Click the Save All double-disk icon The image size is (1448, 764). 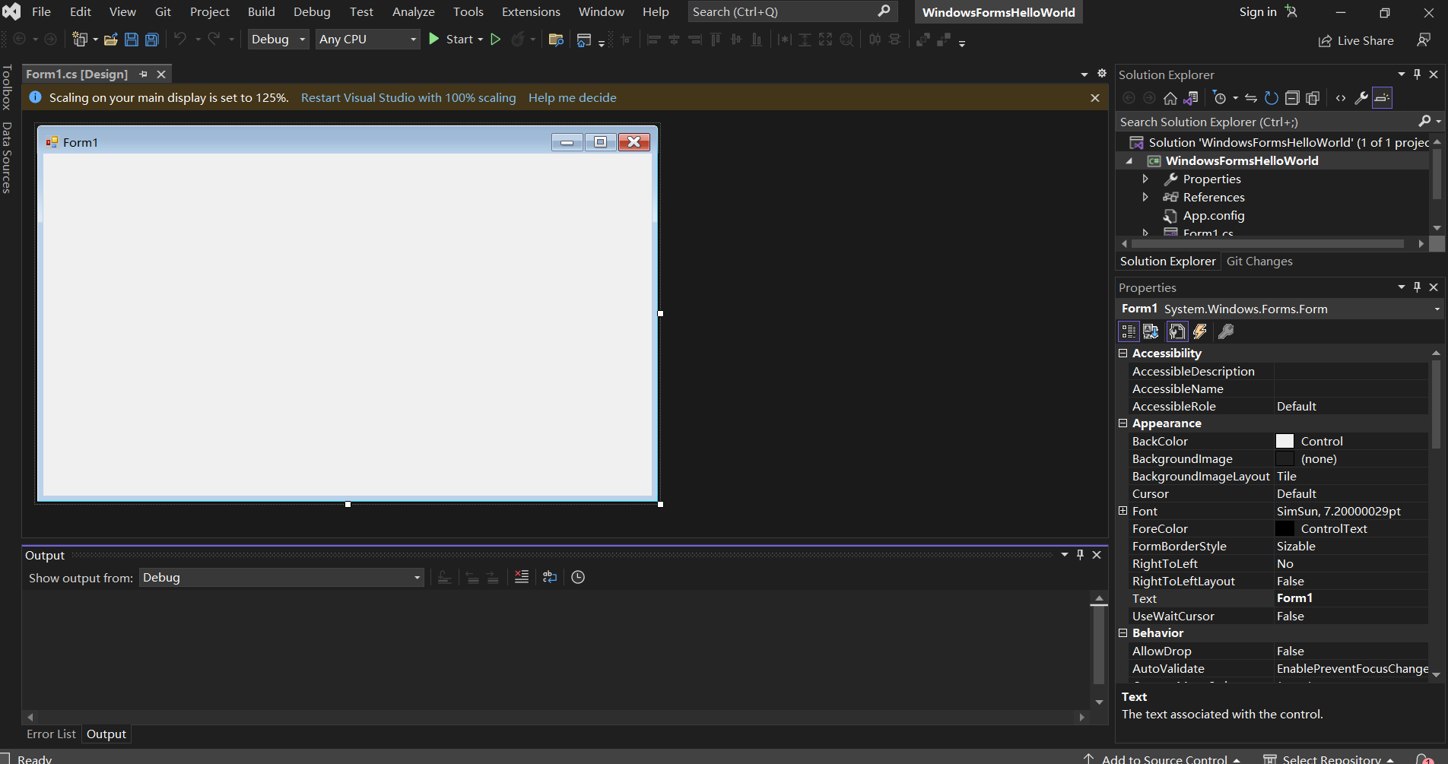point(152,40)
